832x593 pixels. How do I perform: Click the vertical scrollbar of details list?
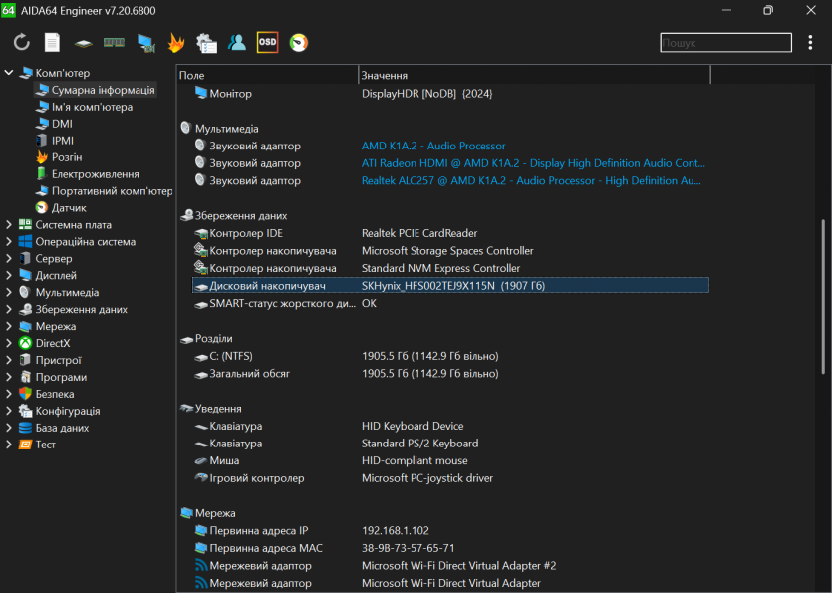coord(823,299)
